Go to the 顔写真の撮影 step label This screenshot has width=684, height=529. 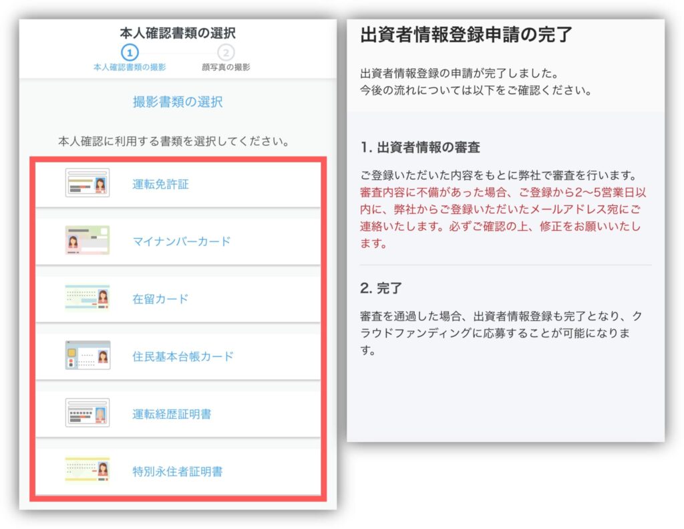(226, 68)
